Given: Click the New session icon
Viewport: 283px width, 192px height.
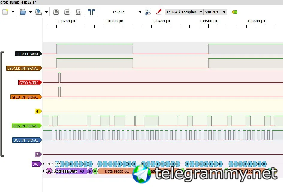Looking at the screenshot, I should (5, 12).
